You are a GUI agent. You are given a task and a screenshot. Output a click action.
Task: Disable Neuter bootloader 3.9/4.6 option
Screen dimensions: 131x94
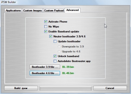[51, 36]
